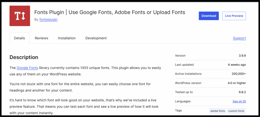The height and width of the screenshot is (117, 260).
Task: Download the Fonts Plugin
Action: pyautogui.click(x=209, y=16)
